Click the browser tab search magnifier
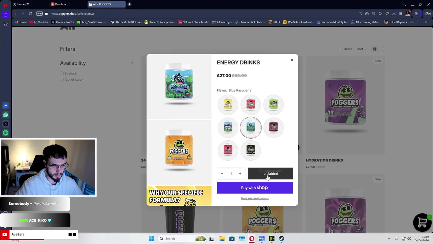Screen dimensions: 433x244 [404, 4]
